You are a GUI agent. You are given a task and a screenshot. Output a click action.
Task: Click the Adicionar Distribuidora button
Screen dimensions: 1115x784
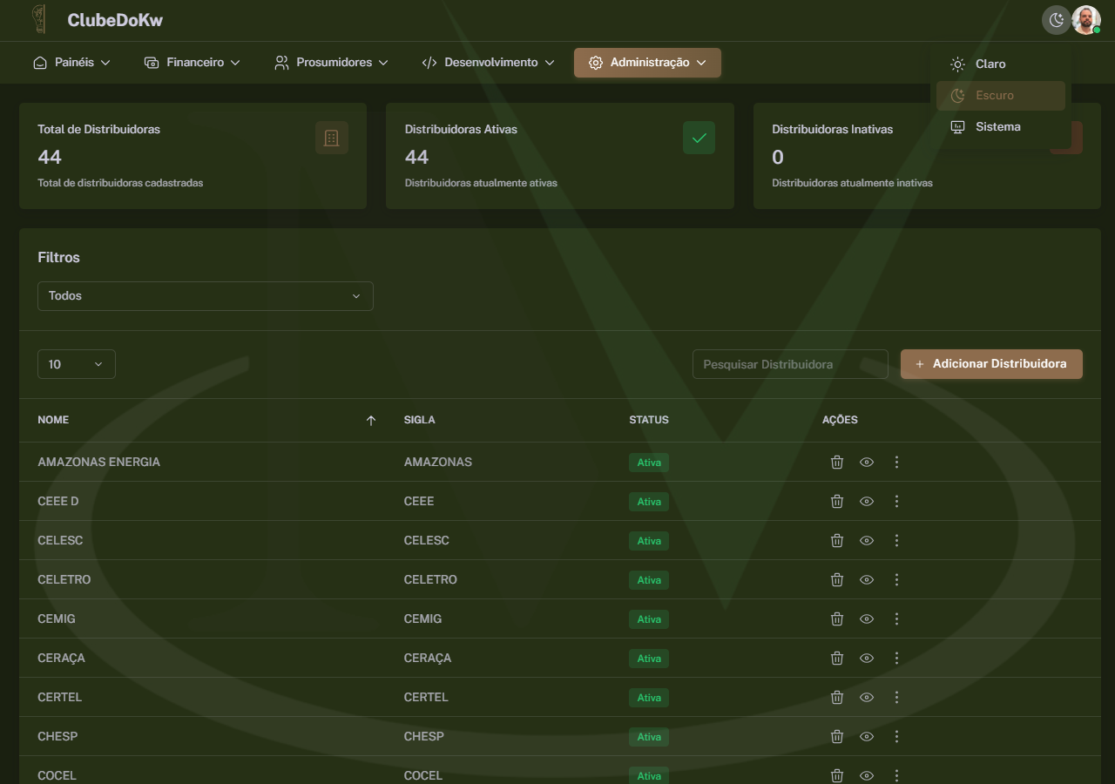pos(990,364)
